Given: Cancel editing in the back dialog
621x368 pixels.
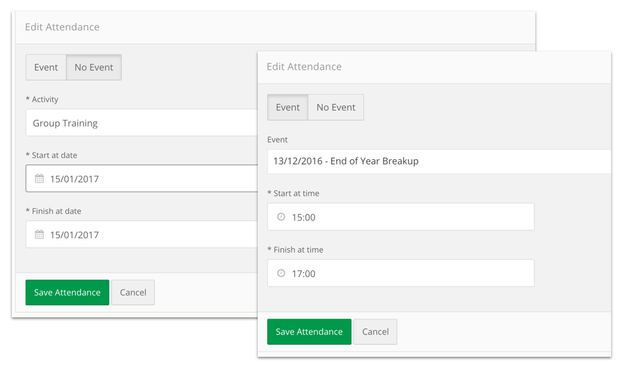Looking at the screenshot, I should 133,292.
